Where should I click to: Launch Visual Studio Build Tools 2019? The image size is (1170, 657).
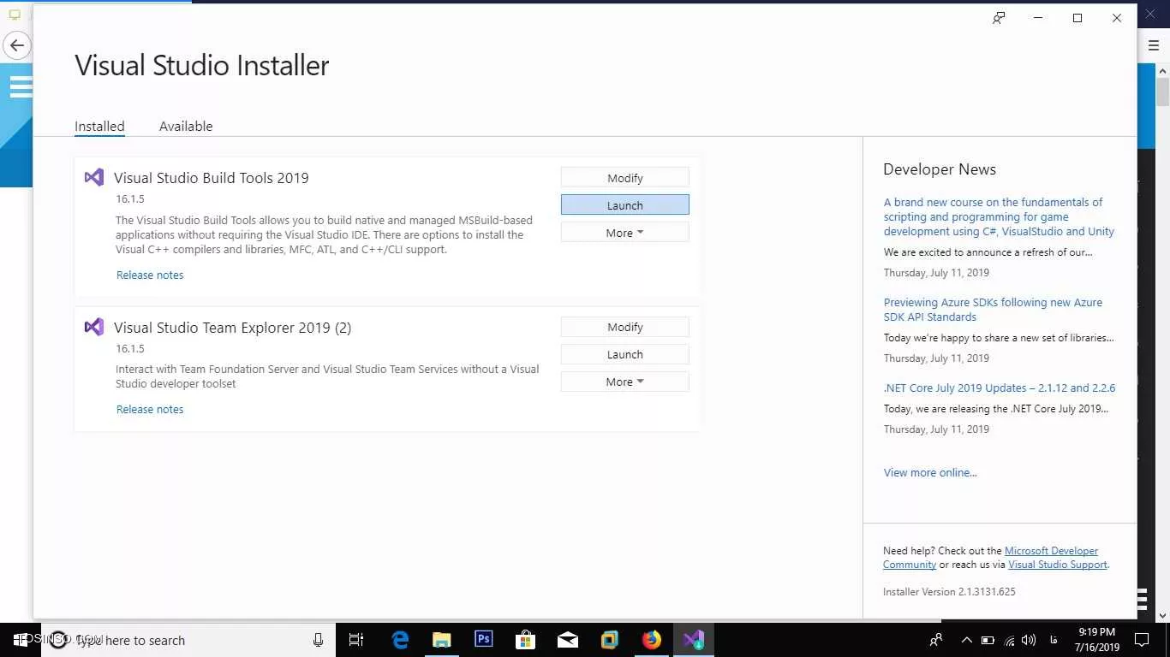tap(624, 205)
